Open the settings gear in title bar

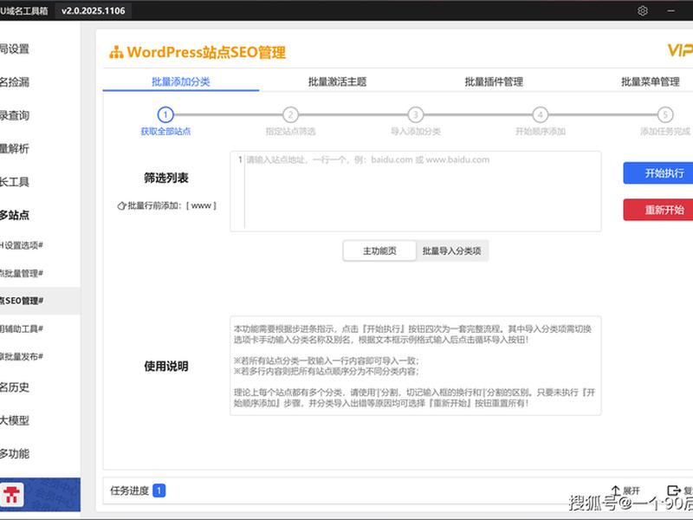[x=643, y=10]
